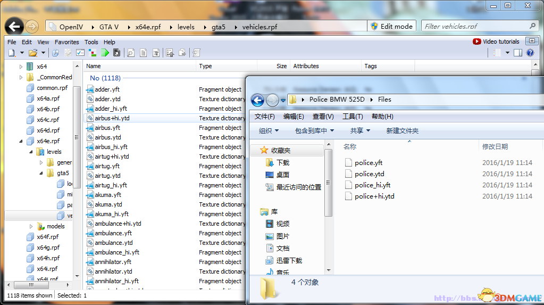The height and width of the screenshot is (305, 544).
Task: Open the 组织 dropdown in Explorer
Action: (269, 130)
